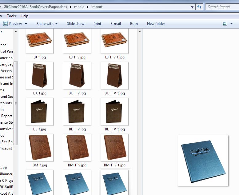Click the Preview toolbar icon

point(6,24)
